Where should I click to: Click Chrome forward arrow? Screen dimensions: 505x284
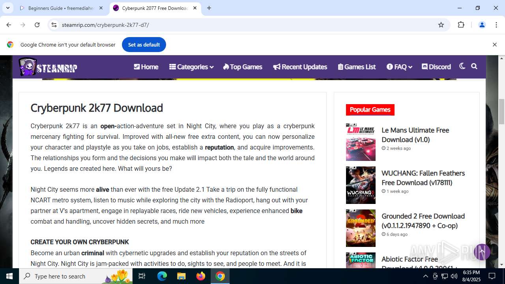[23, 25]
